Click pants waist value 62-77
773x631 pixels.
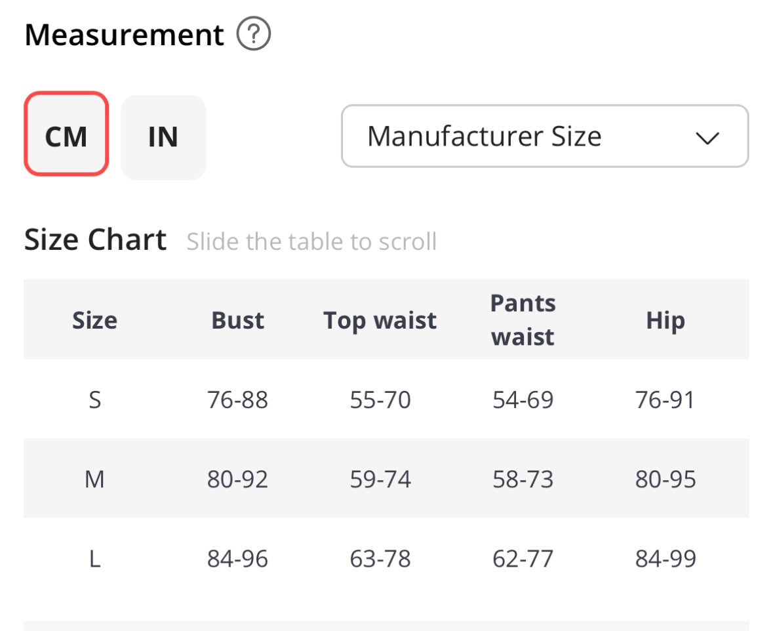coord(523,559)
